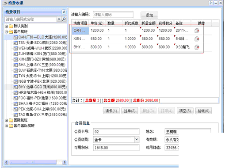
Task: Click the 添加 button
Action: (x=149, y=15)
